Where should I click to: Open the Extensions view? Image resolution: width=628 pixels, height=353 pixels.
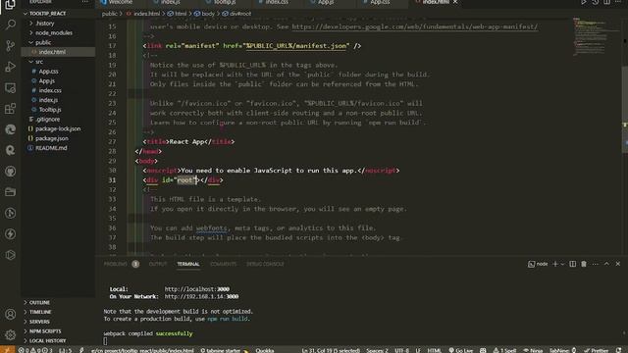pyautogui.click(x=11, y=109)
